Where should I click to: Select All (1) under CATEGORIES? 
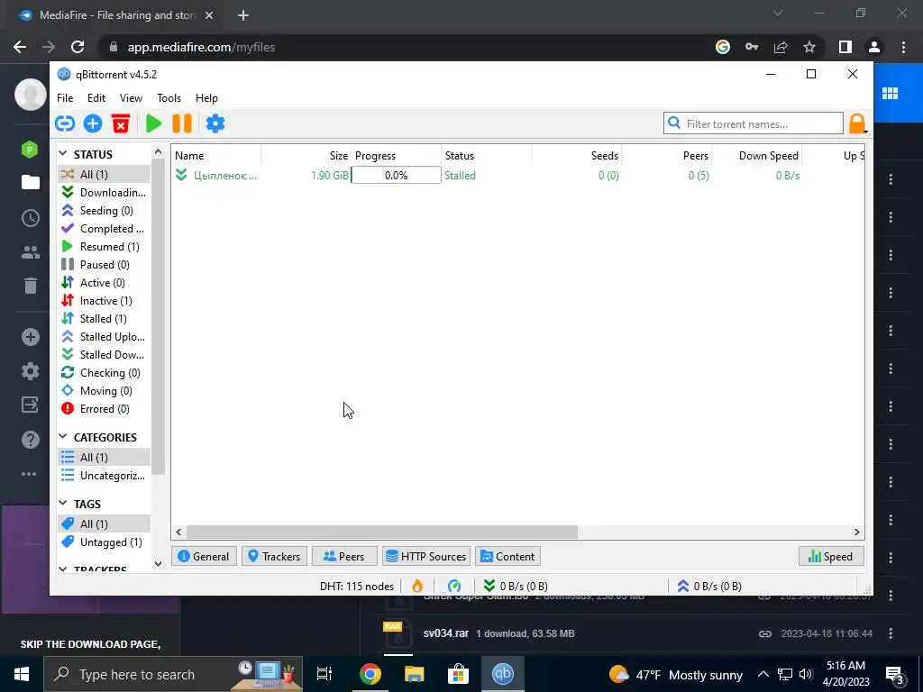pyautogui.click(x=105, y=457)
